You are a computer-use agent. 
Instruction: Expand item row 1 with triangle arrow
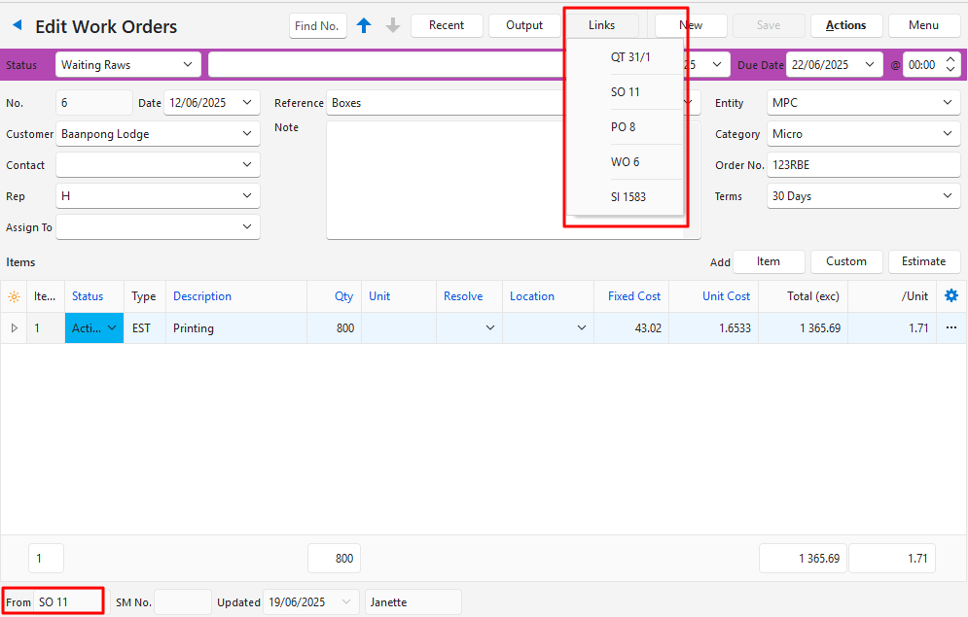pyautogui.click(x=14, y=328)
